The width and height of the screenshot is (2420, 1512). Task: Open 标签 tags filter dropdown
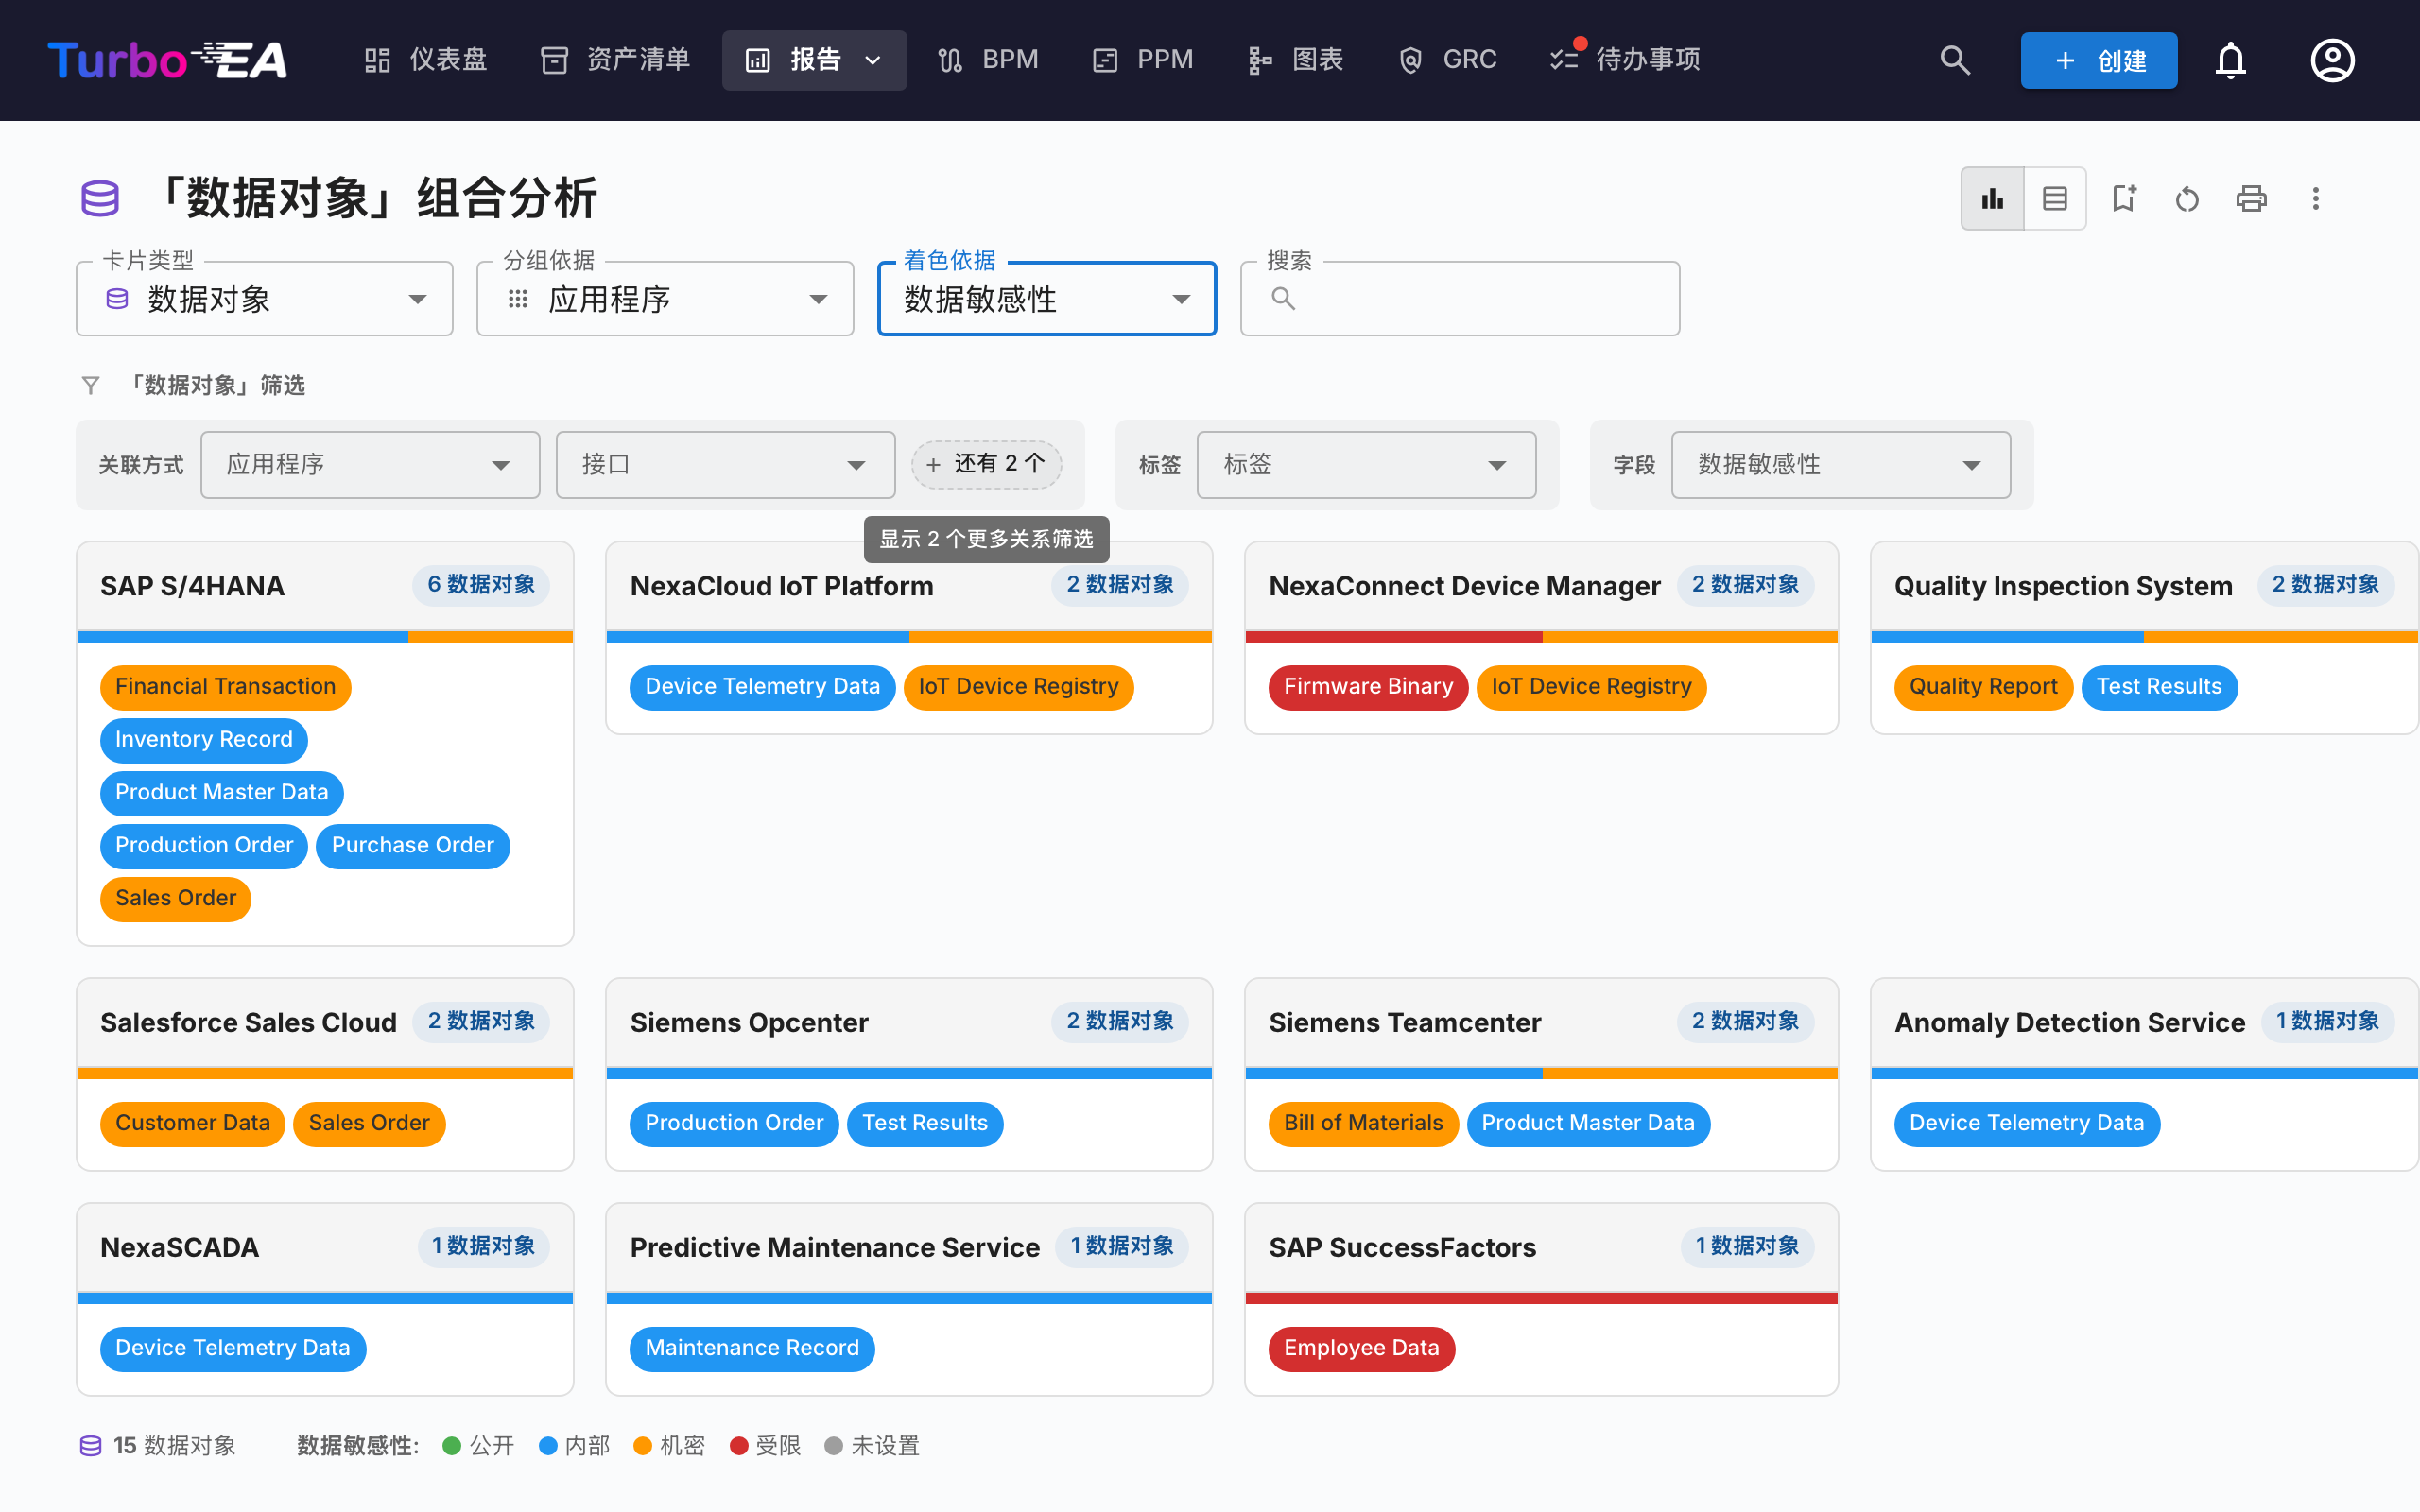(1366, 464)
